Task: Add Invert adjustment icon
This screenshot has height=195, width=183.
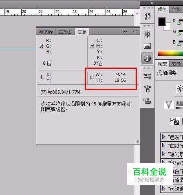Action: click(x=175, y=121)
